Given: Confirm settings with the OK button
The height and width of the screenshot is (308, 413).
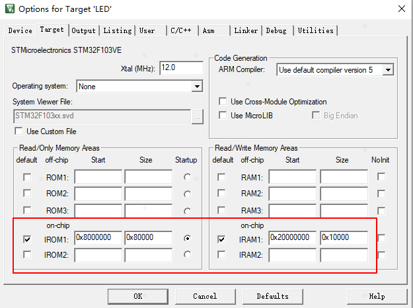Looking at the screenshot, I should (137, 296).
